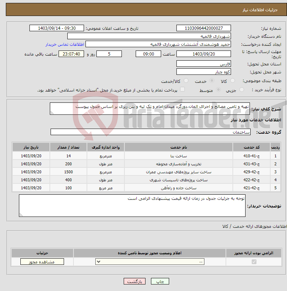The width and height of the screenshot is (287, 291).
Task: Click the اطلاعات خدمات مورد نیاز heading
Action: 256,120
